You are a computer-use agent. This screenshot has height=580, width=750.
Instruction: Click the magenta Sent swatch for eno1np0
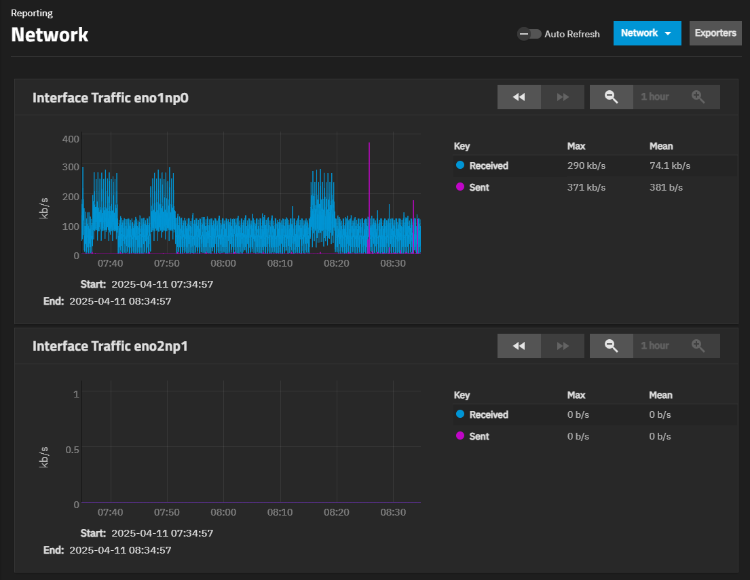(460, 187)
